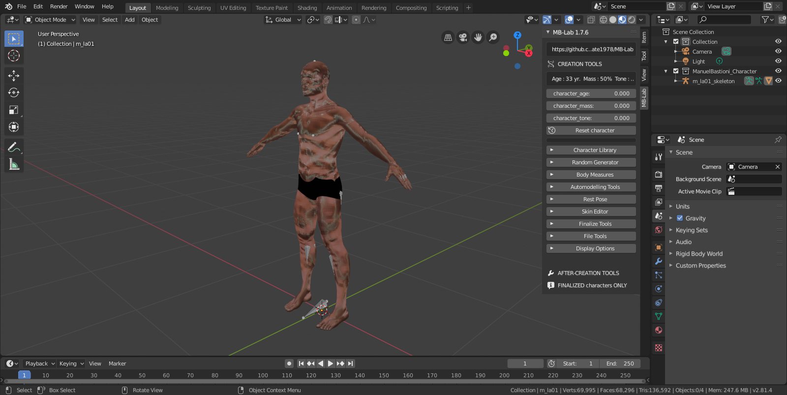Click the outliner search field
Image resolution: width=787 pixels, height=395 pixels.
point(725,20)
